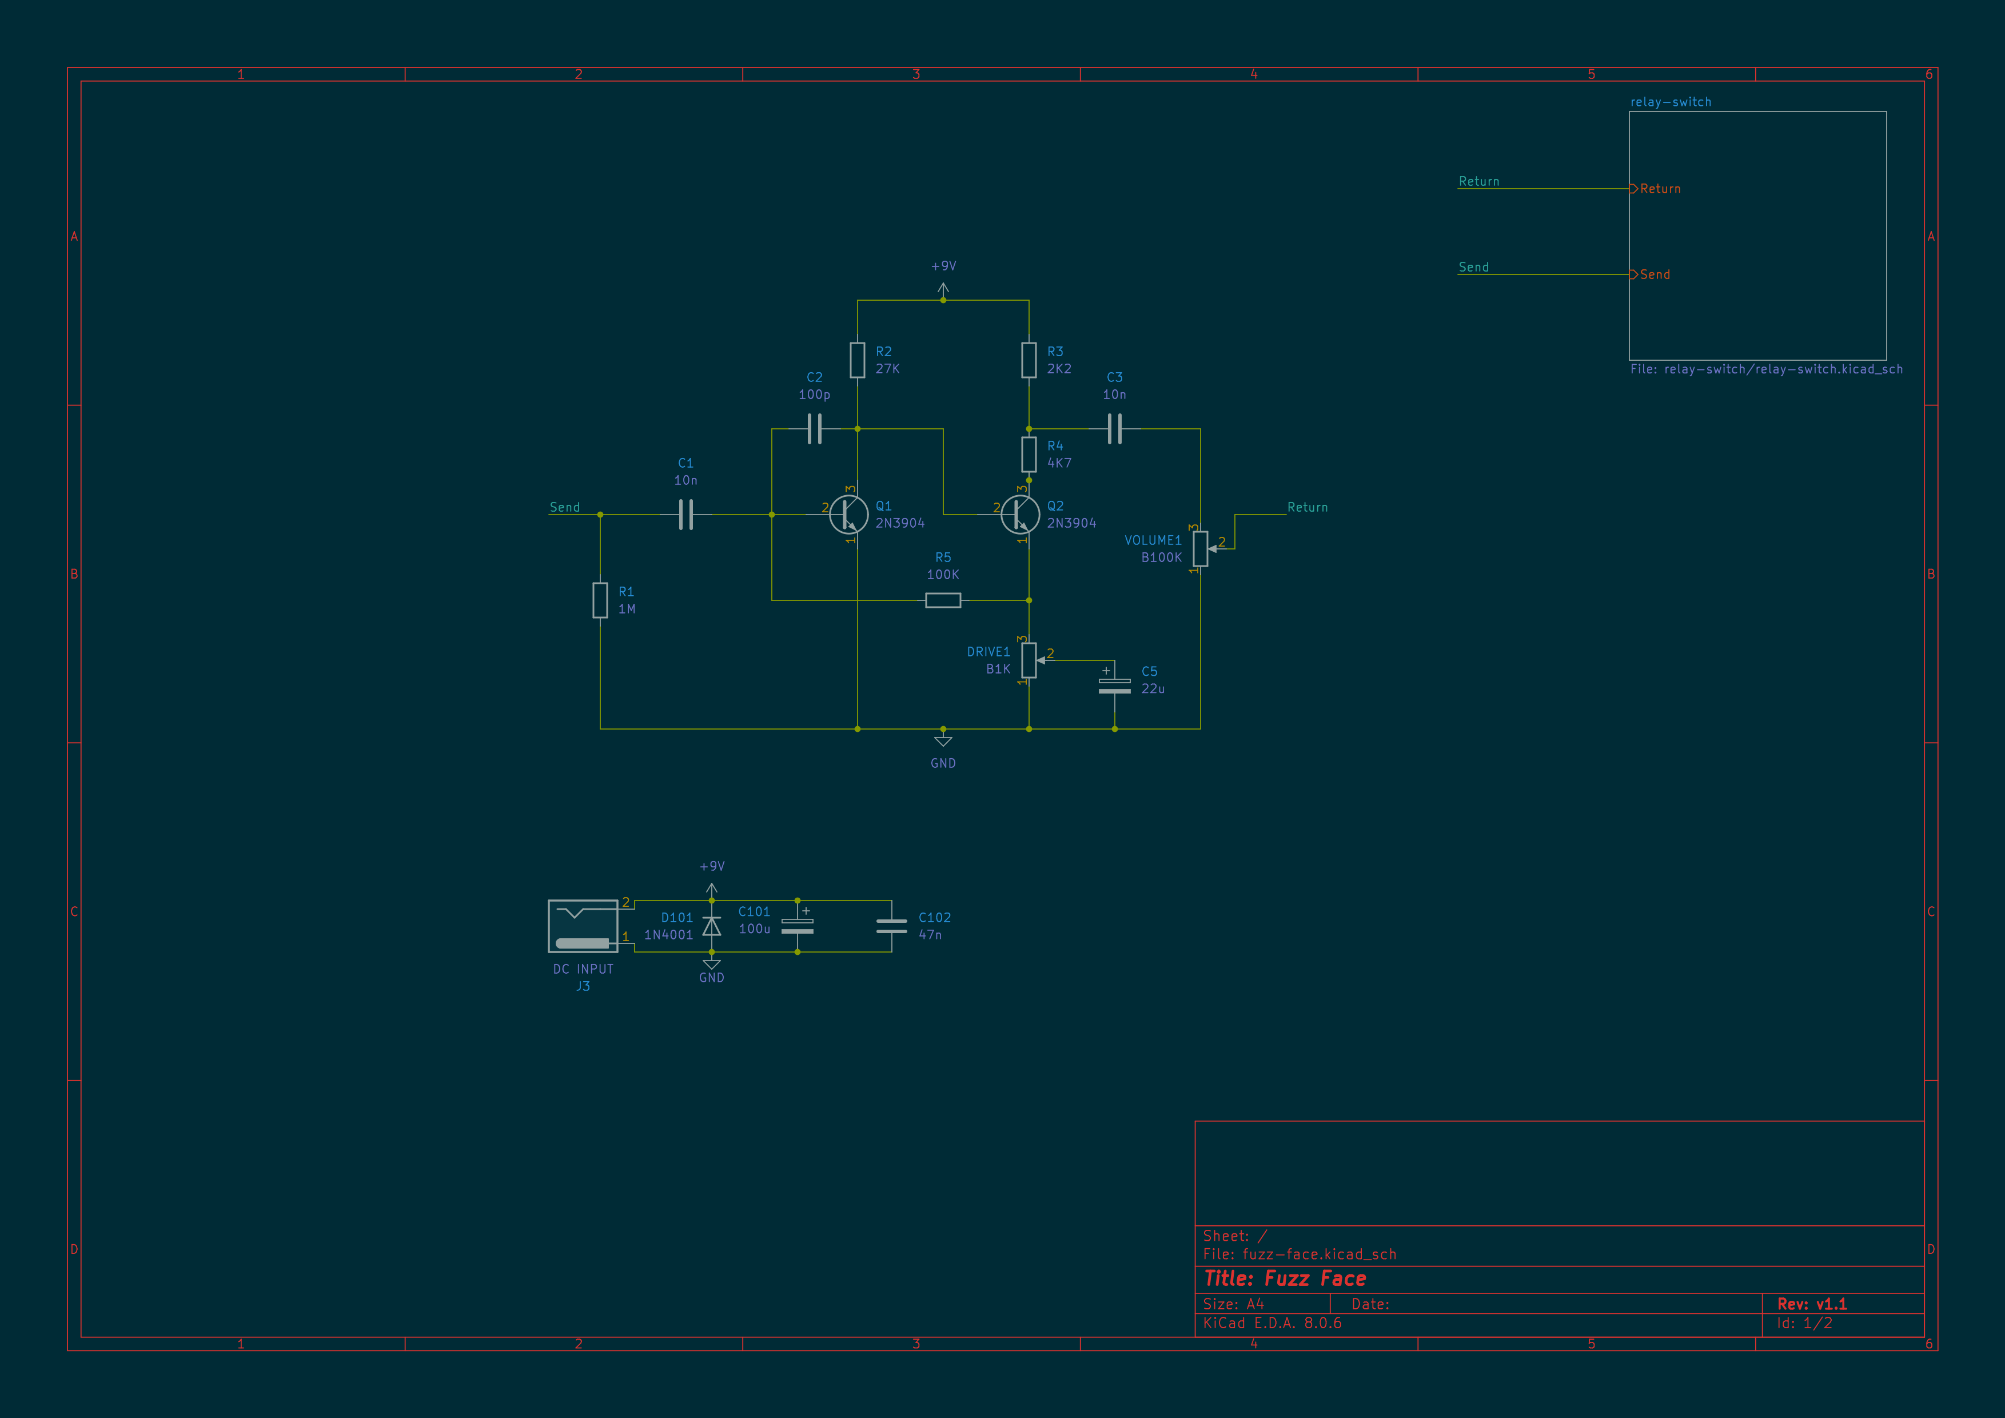Viewport: 2005px width, 1418px height.
Task: Select the C2 100p capacitor symbol
Action: click(814, 429)
